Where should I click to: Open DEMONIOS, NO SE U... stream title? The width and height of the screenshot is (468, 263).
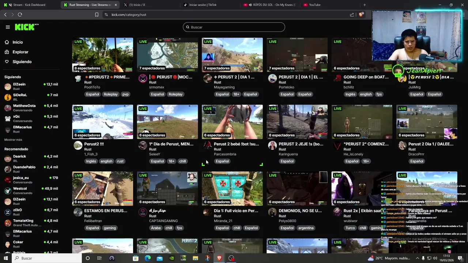[300, 211]
